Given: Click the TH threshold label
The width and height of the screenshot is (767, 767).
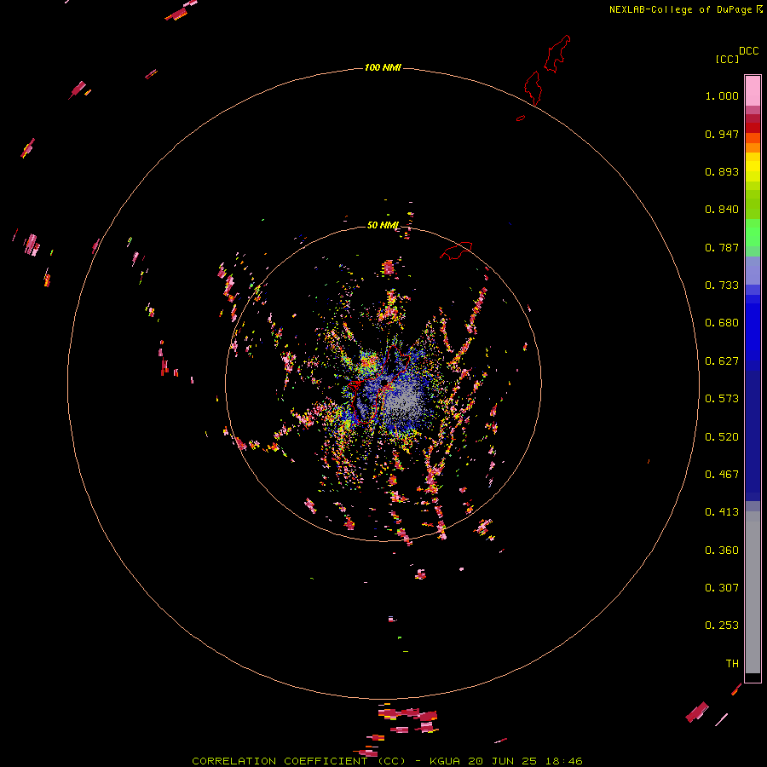Looking at the screenshot, I should (x=732, y=664).
